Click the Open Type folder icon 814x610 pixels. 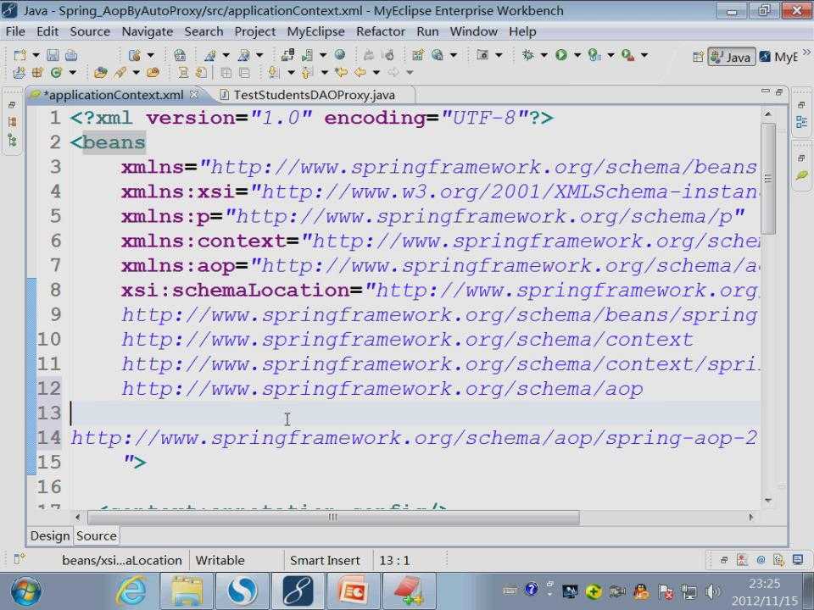[x=101, y=73]
